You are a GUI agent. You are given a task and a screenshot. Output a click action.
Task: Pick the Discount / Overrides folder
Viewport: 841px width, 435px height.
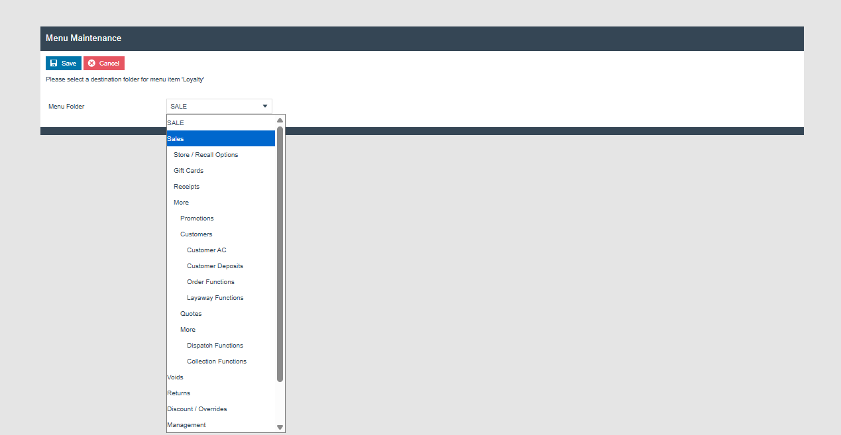click(197, 409)
